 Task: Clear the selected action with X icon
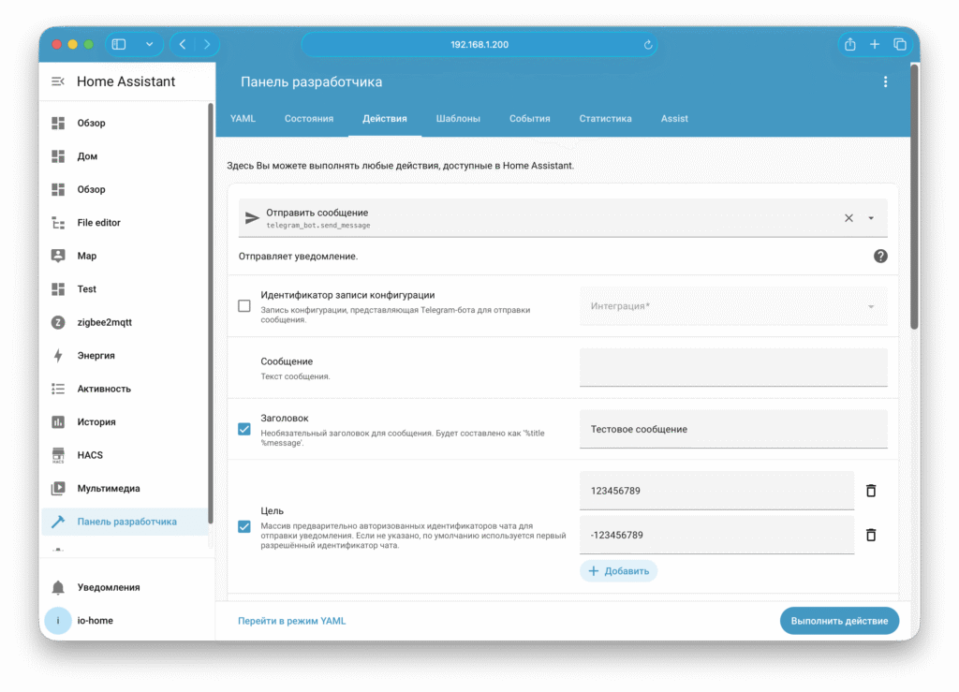848,218
